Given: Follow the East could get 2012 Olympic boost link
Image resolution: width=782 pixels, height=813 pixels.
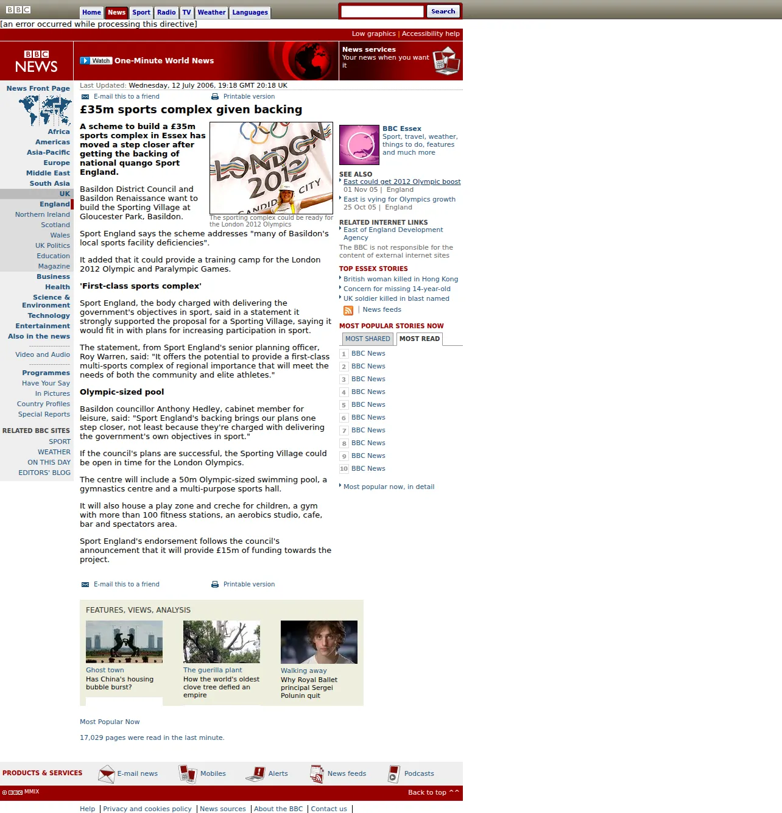Looking at the screenshot, I should (x=402, y=181).
